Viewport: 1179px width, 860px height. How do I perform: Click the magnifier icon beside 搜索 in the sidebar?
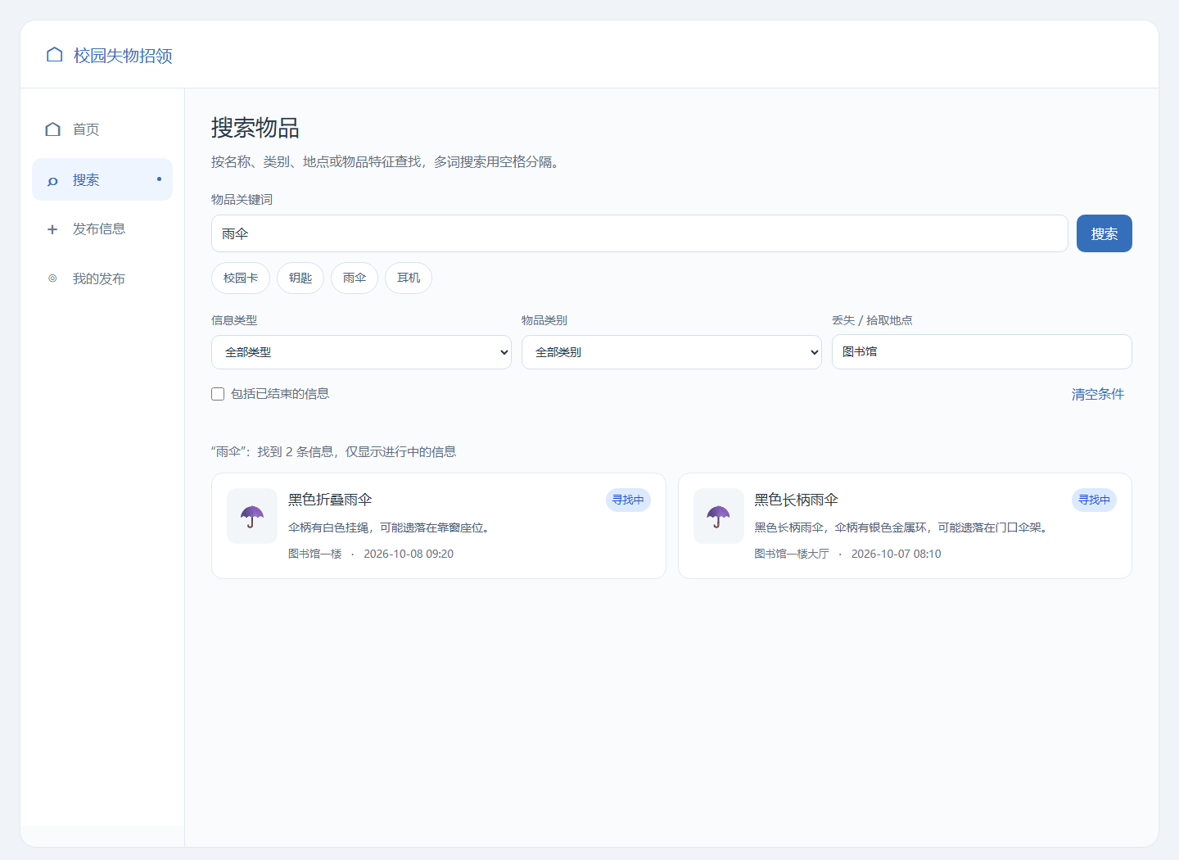click(x=52, y=180)
